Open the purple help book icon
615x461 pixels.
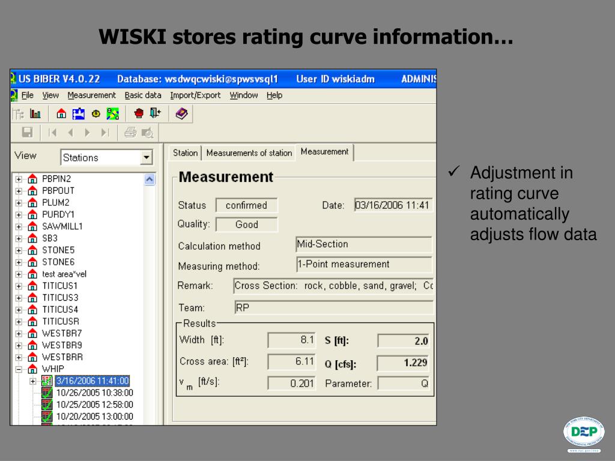point(181,113)
